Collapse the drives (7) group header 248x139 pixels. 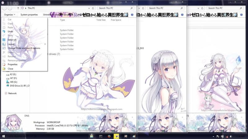coord(54,54)
